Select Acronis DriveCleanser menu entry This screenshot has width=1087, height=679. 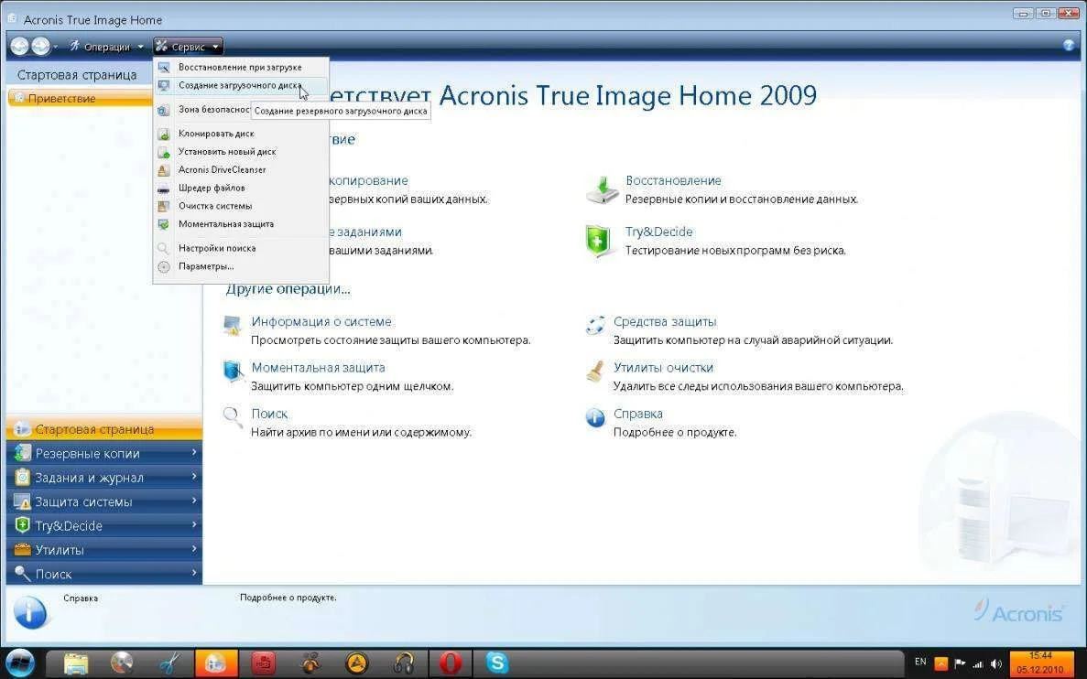(x=241, y=170)
